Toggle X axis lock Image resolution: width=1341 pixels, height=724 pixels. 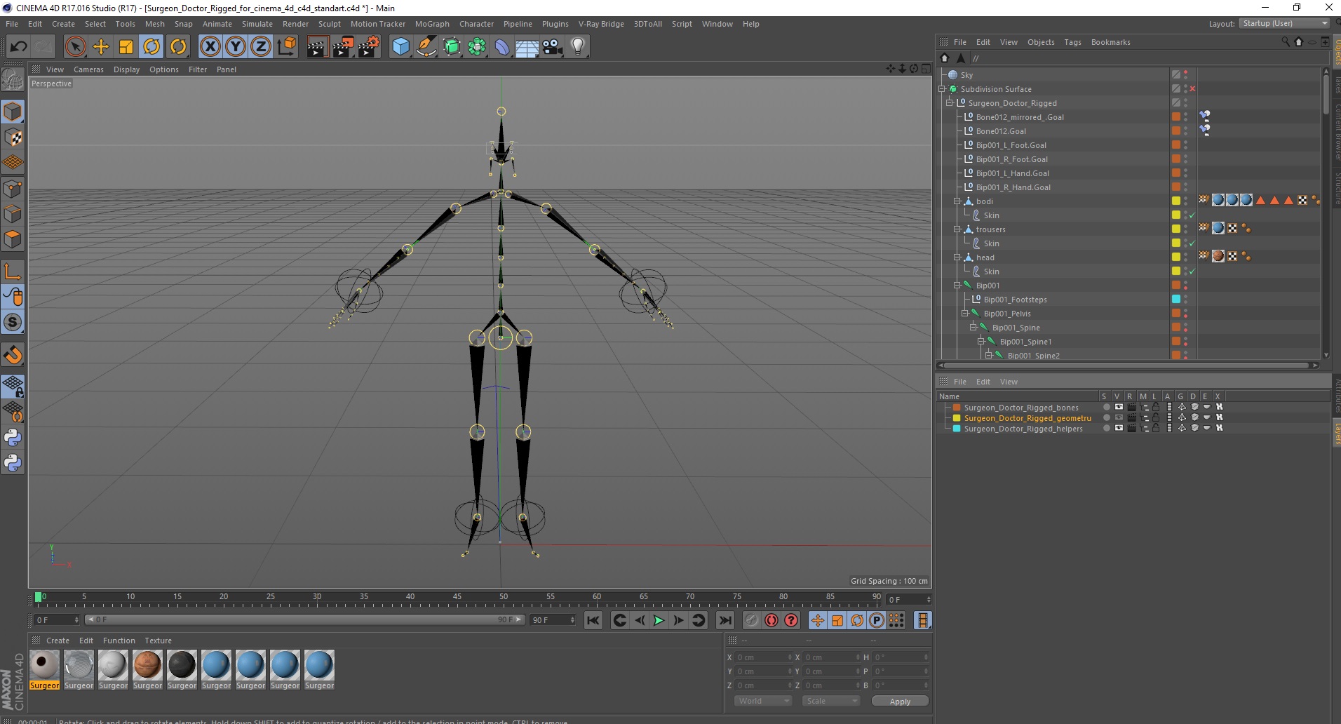click(x=210, y=47)
